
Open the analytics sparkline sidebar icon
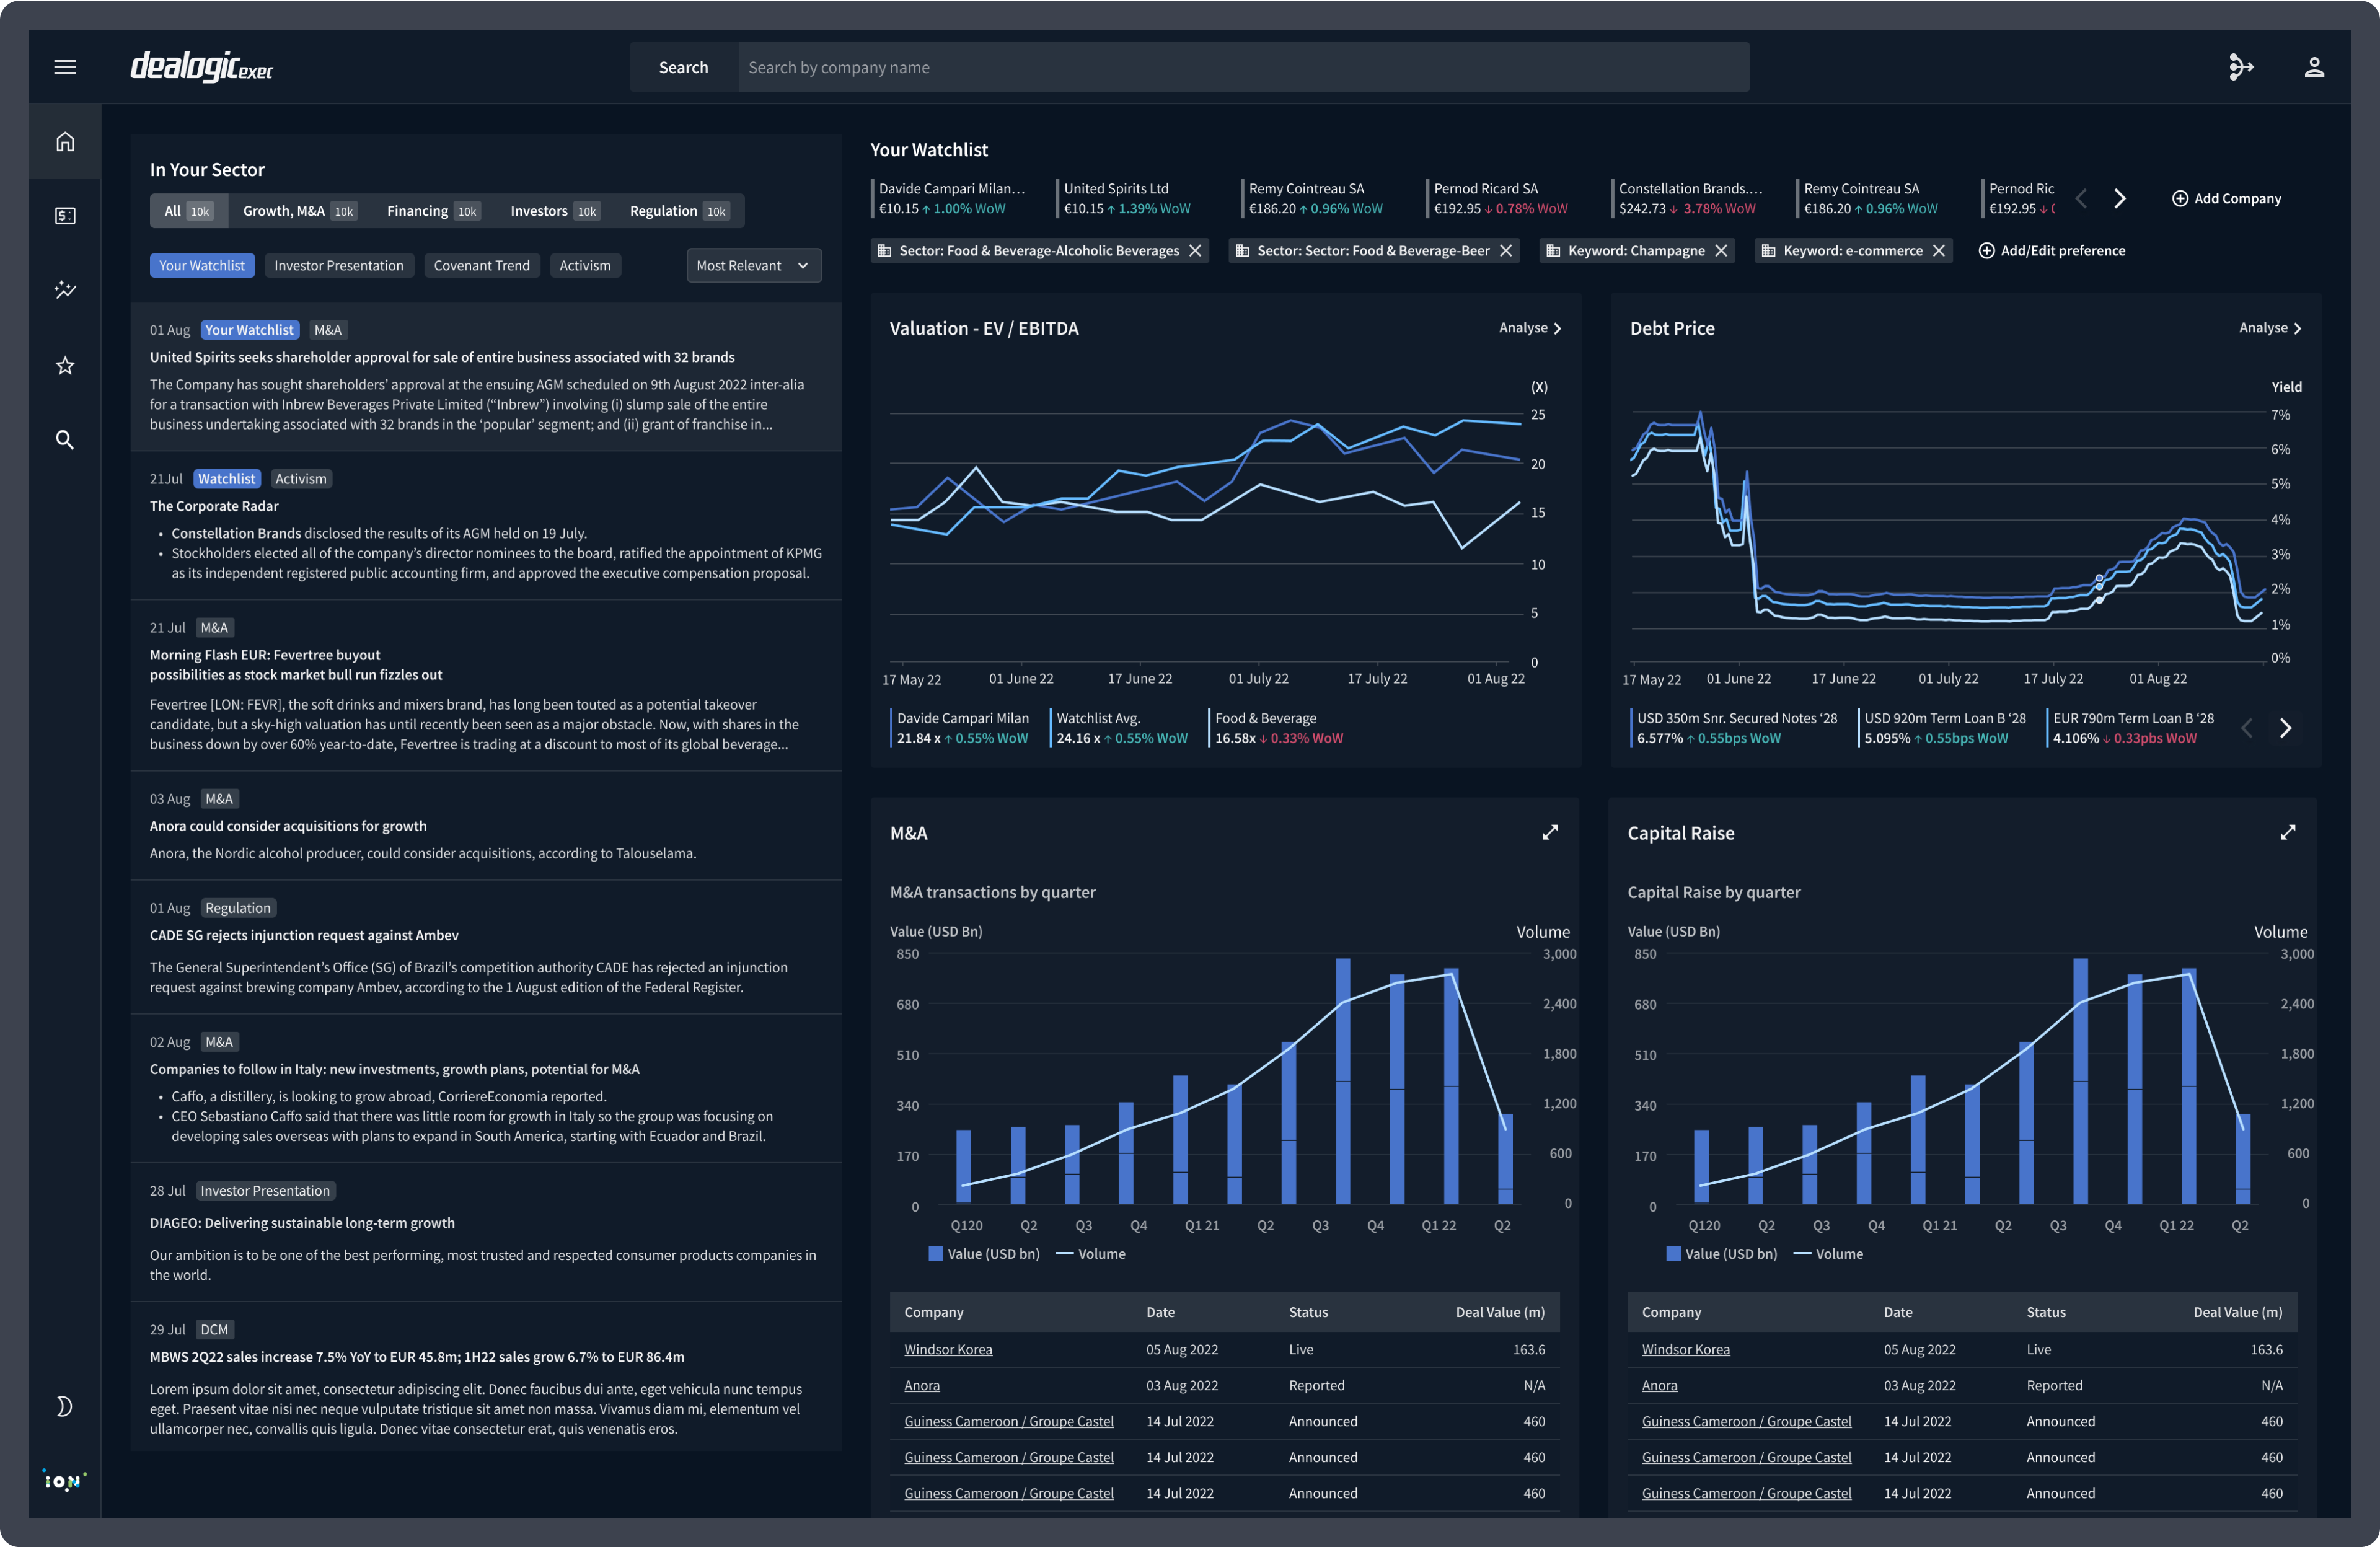tap(65, 290)
